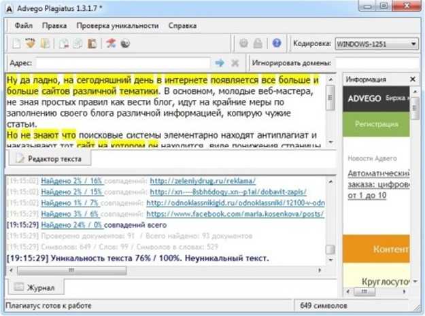This screenshot has height=316, width=425.
Task: Click text editor scrollbar down arrow
Action: pyautogui.click(x=330, y=142)
